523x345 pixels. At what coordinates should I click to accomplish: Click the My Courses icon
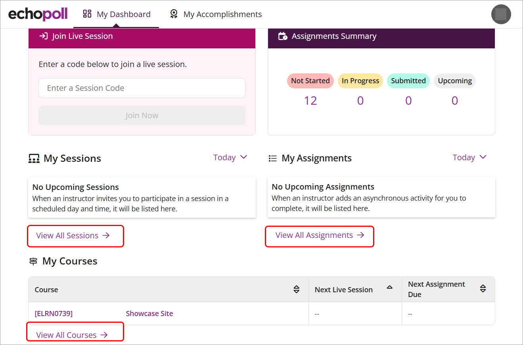[33, 261]
